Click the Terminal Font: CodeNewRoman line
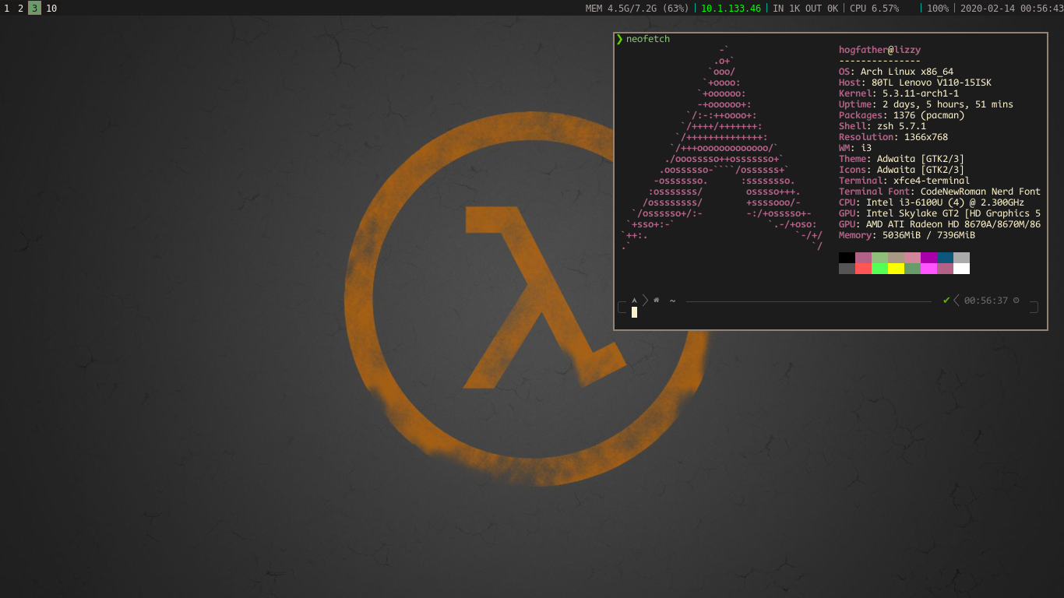Viewport: 1064px width, 598px height. point(939,192)
